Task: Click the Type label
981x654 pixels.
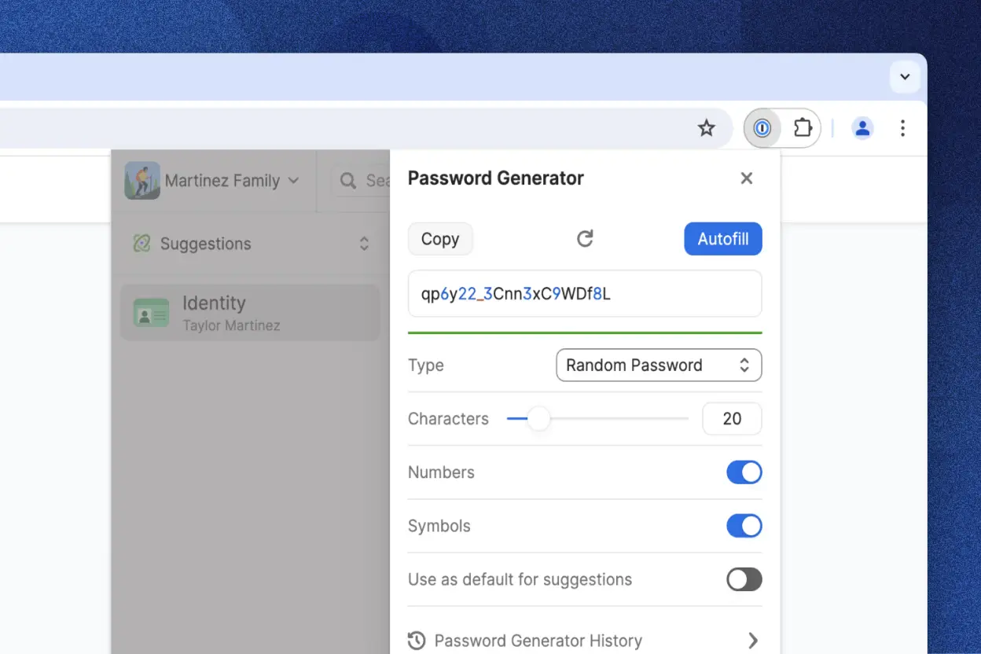Action: (x=426, y=366)
